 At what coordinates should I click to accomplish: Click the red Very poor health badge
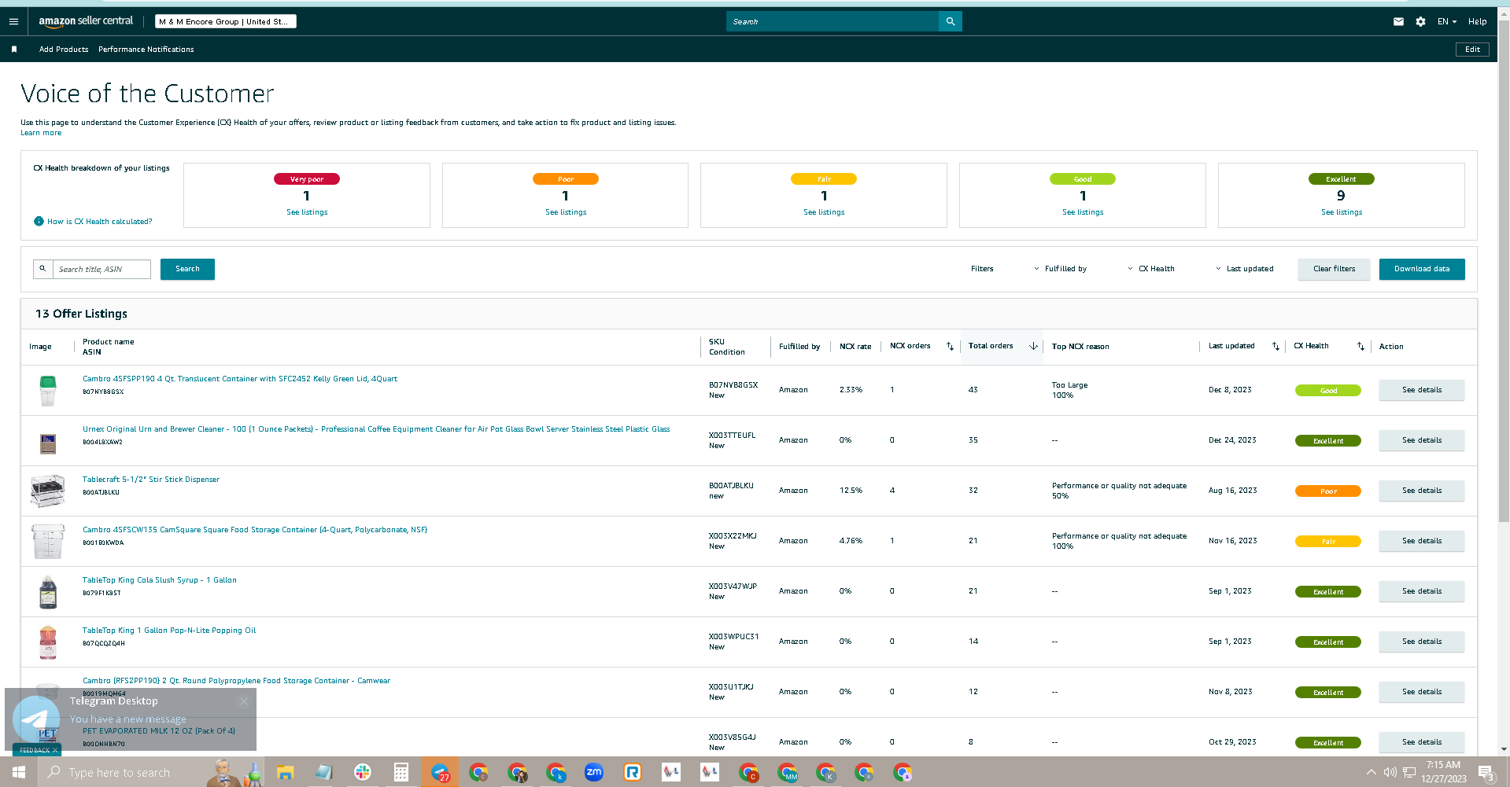pos(307,179)
